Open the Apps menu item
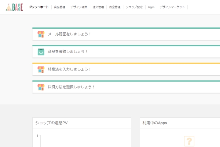Screen dimensions: 220x147 click(151, 7)
